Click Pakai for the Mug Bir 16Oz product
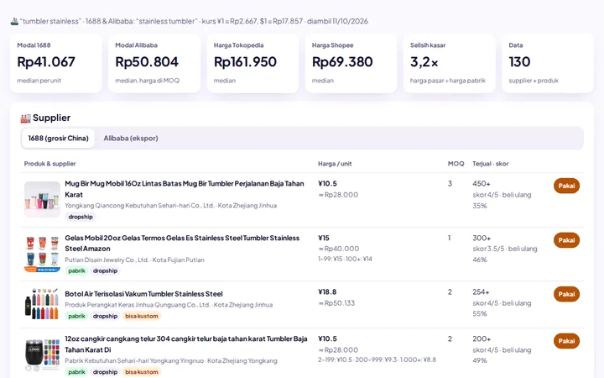The height and width of the screenshot is (378, 604). (566, 186)
